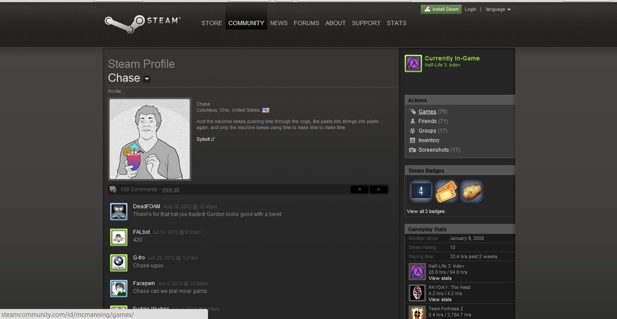This screenshot has width=617, height=319.
Task: Open the Games (76) link
Action: pyautogui.click(x=433, y=112)
